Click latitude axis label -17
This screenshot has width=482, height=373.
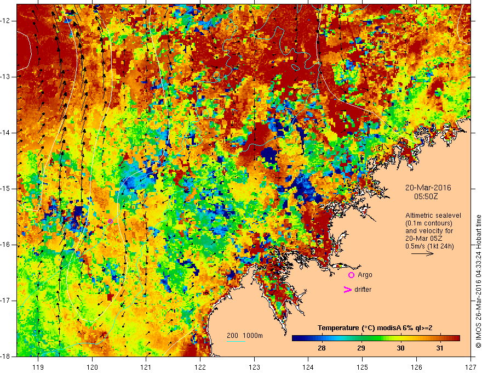pyautogui.click(x=6, y=301)
